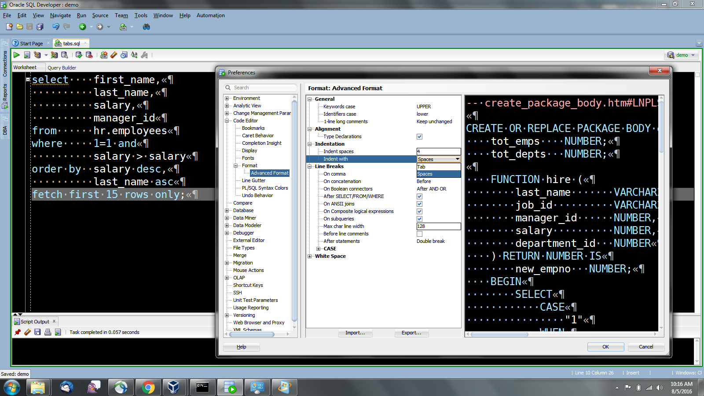This screenshot has height=396, width=704.
Task: Toggle On Composite logical expressions checkbox
Action: point(420,211)
